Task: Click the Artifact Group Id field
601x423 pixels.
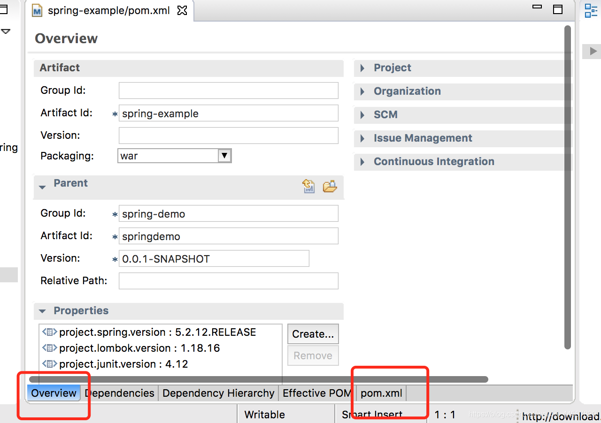Action: (229, 91)
